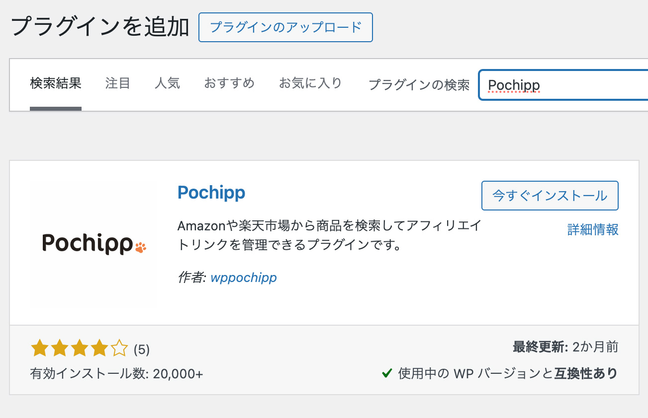
Task: Click the fourth rating star
Action: click(99, 348)
